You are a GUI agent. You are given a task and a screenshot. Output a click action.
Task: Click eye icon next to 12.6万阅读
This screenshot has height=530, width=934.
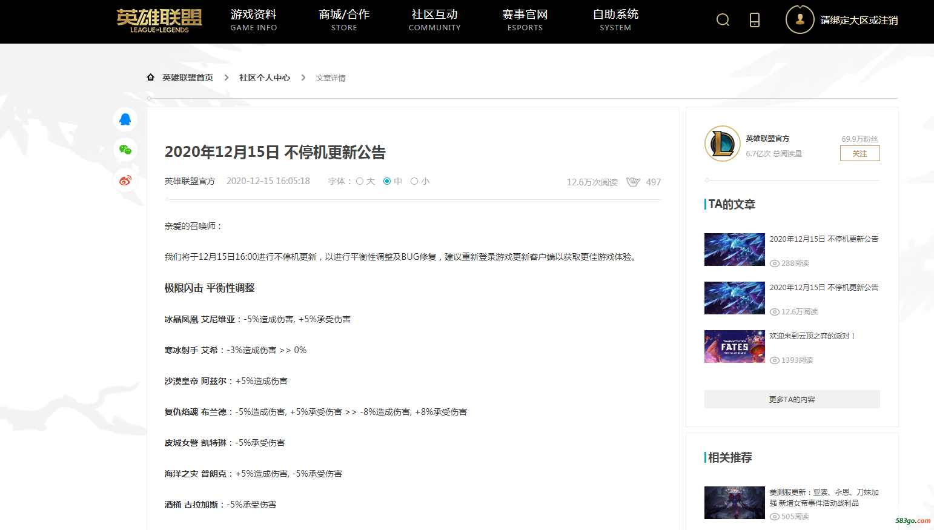pyautogui.click(x=775, y=312)
